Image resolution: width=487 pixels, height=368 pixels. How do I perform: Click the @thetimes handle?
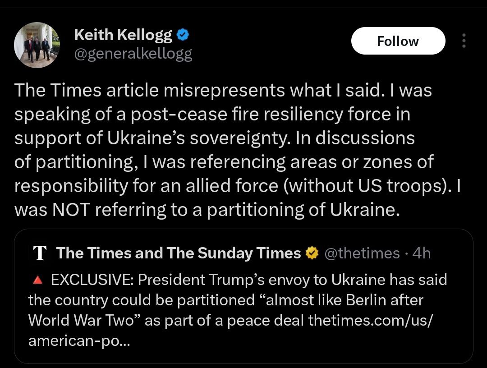click(x=362, y=253)
